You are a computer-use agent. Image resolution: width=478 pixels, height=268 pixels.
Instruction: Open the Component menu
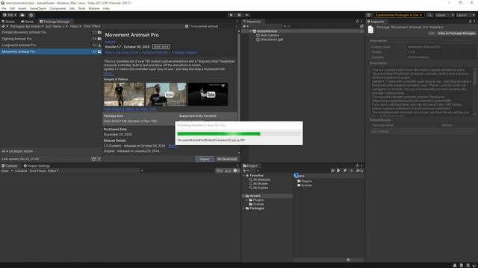point(58,8)
